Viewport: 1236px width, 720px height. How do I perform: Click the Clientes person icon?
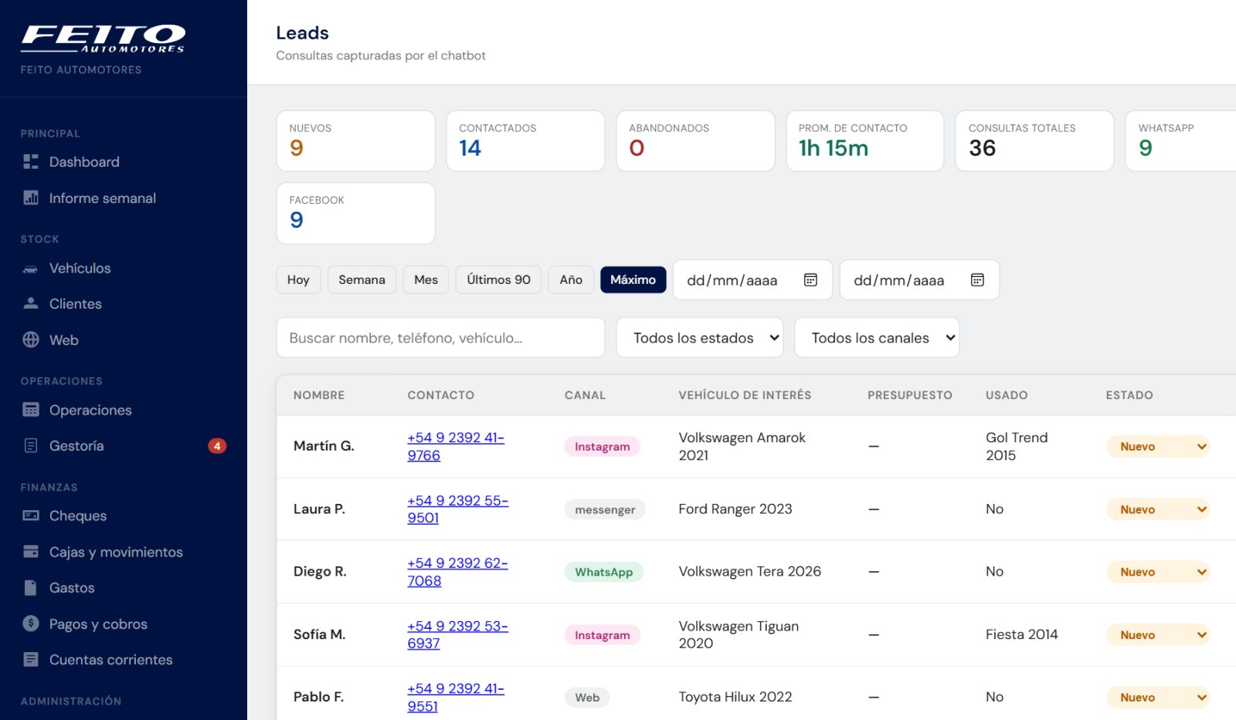31,304
